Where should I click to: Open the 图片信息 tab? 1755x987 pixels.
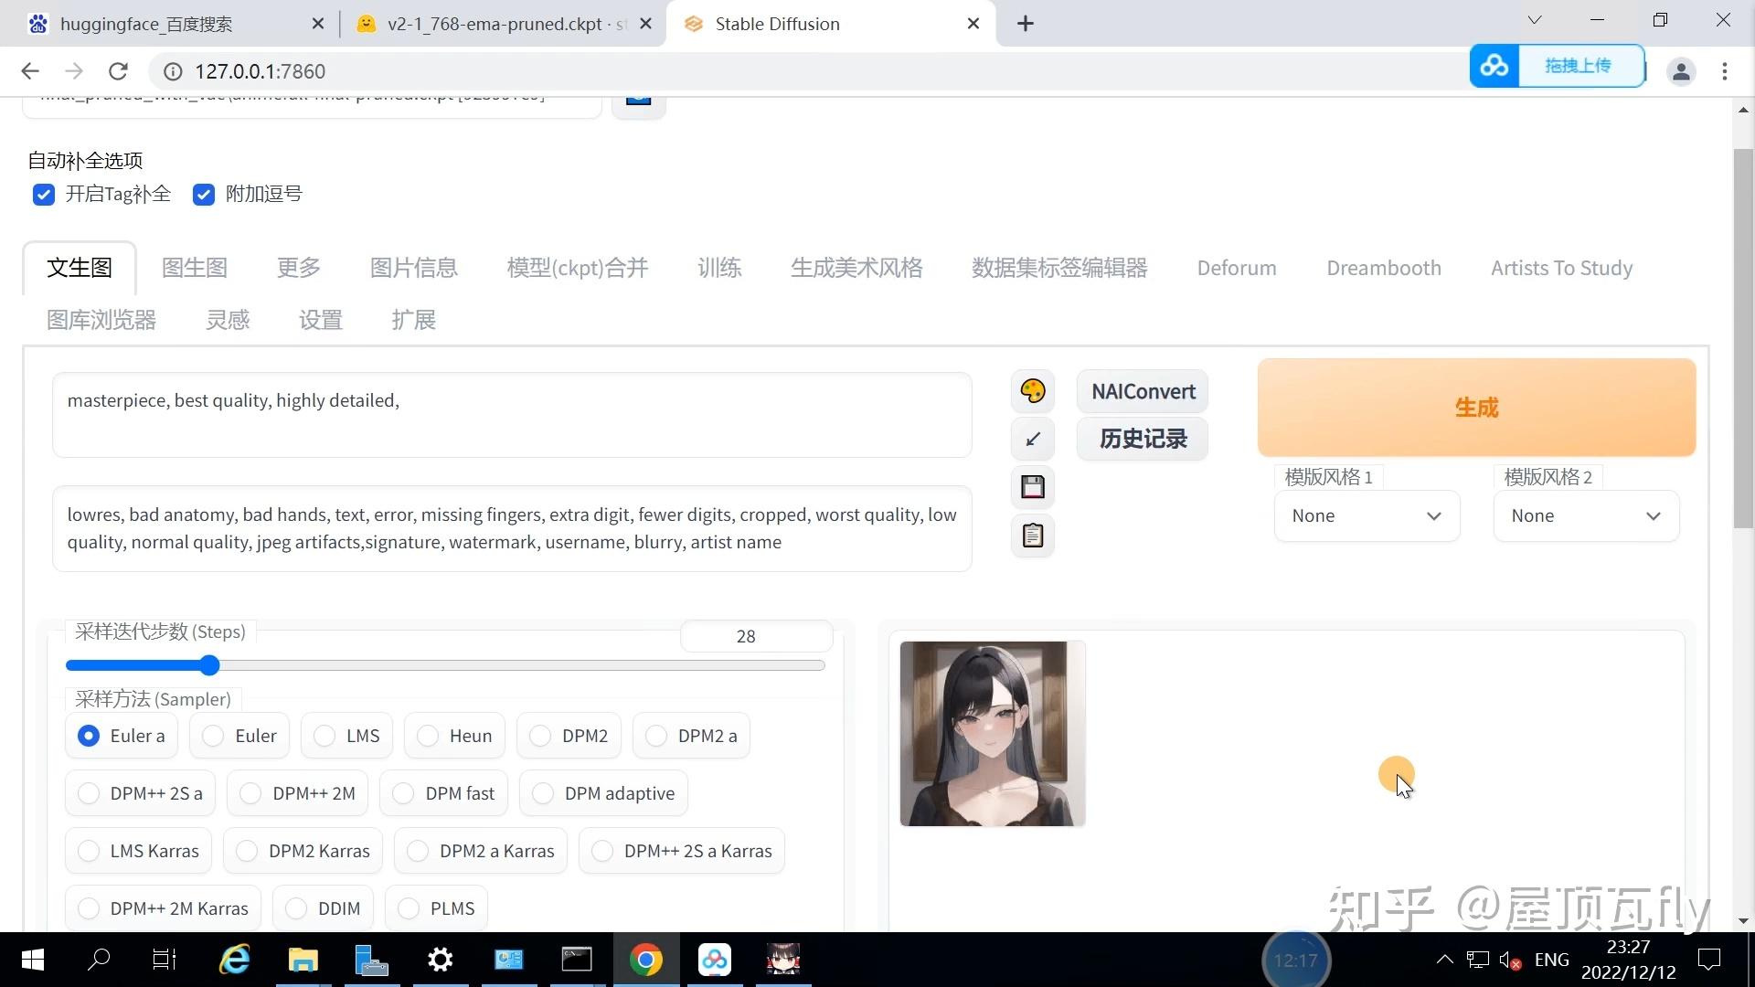click(414, 268)
